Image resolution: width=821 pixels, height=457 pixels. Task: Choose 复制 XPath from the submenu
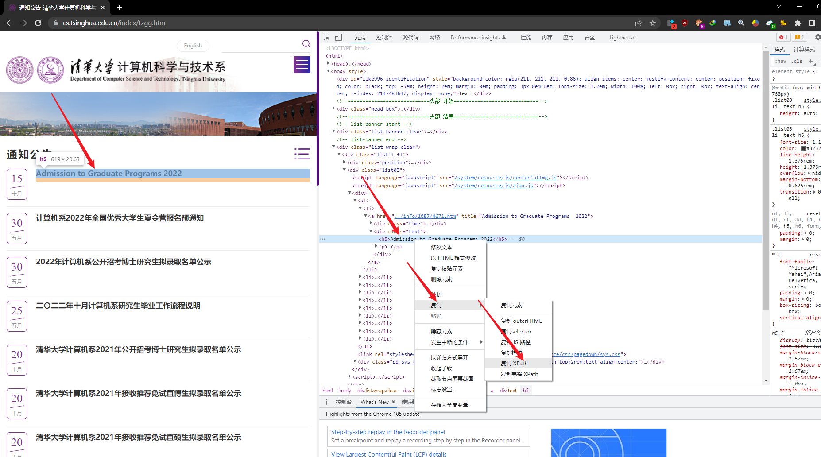tap(519, 363)
